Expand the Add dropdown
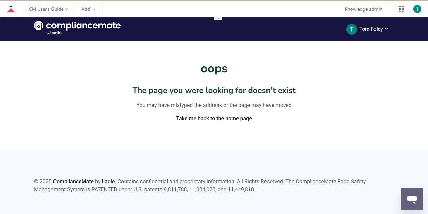428x214 pixels. 88,9
